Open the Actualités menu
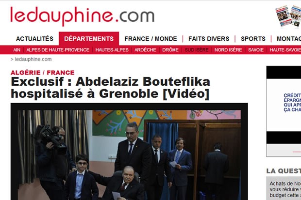The width and height of the screenshot is (301, 200). (34, 39)
